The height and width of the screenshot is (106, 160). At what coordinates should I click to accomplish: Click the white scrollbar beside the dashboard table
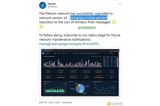pos(118,62)
